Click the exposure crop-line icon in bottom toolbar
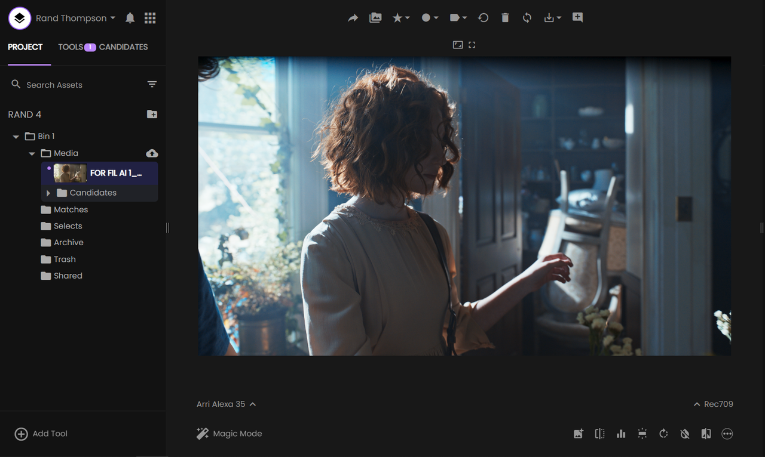Screen dimensions: 765x457 click(x=642, y=434)
